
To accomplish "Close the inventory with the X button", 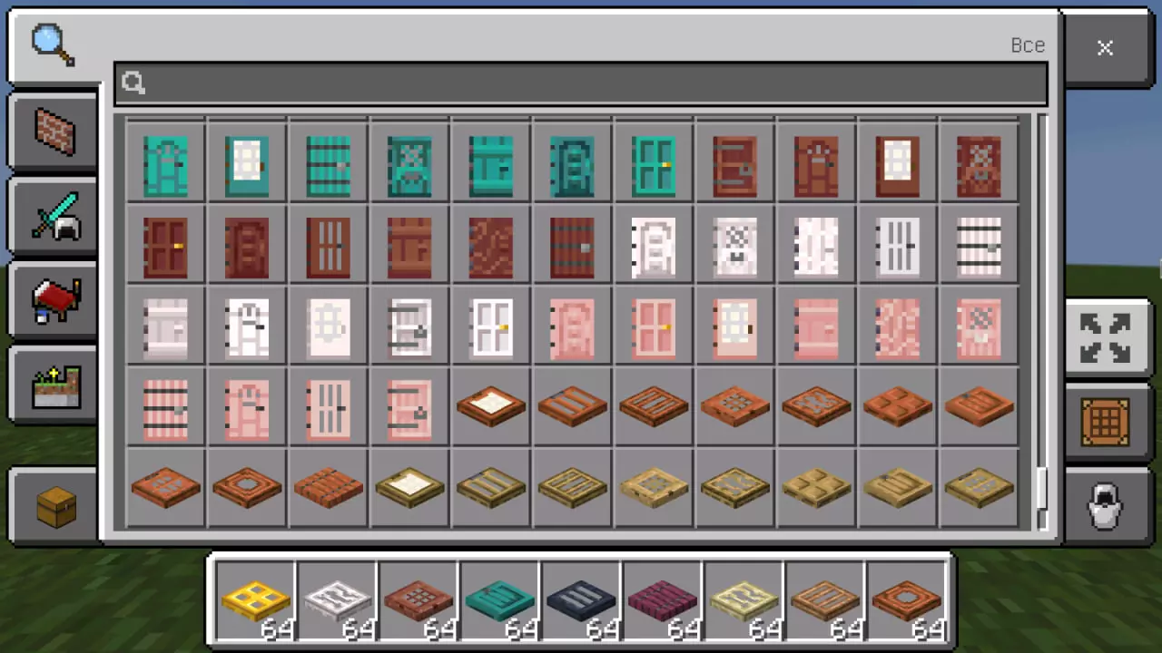I will coord(1105,48).
